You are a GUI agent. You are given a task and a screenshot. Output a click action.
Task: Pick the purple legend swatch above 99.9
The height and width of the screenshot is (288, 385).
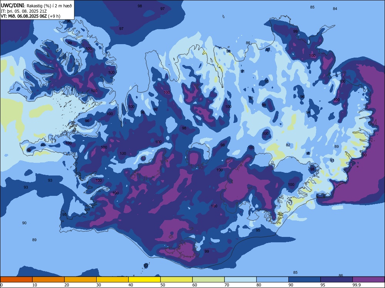pos(368,280)
